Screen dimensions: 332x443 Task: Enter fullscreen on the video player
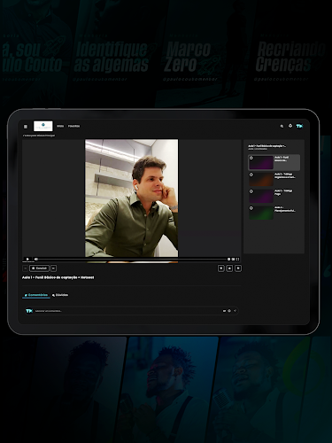pyautogui.click(x=237, y=259)
